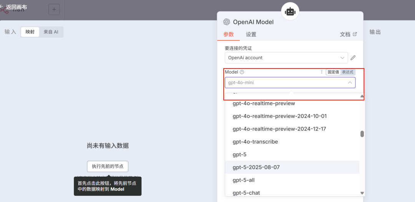Select gpt-5-2025-08-07 model option

[x=292, y=167]
